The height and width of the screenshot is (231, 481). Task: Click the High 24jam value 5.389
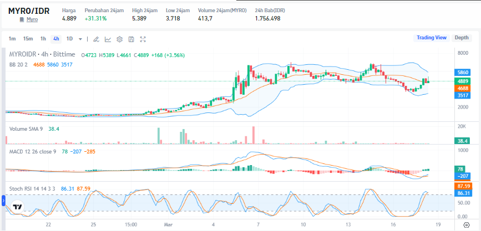(x=139, y=18)
